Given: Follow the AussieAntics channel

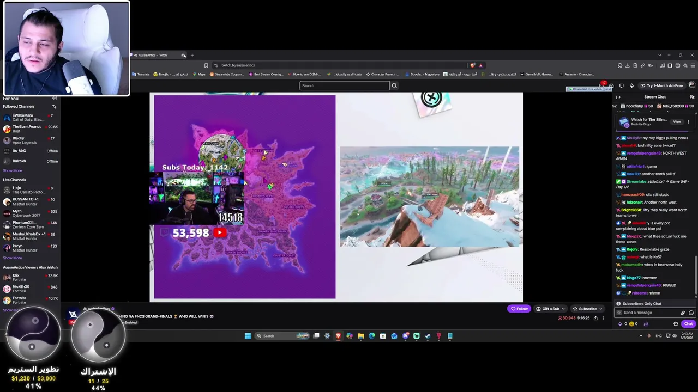Looking at the screenshot, I should [519, 309].
